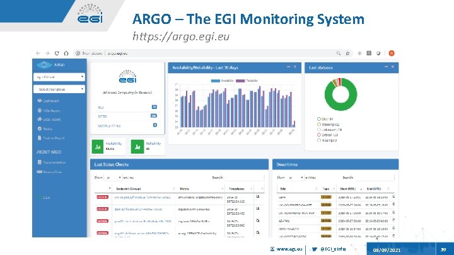454x255 pixels.
Task: Collapse the Last statuses panel
Action: coord(386,67)
